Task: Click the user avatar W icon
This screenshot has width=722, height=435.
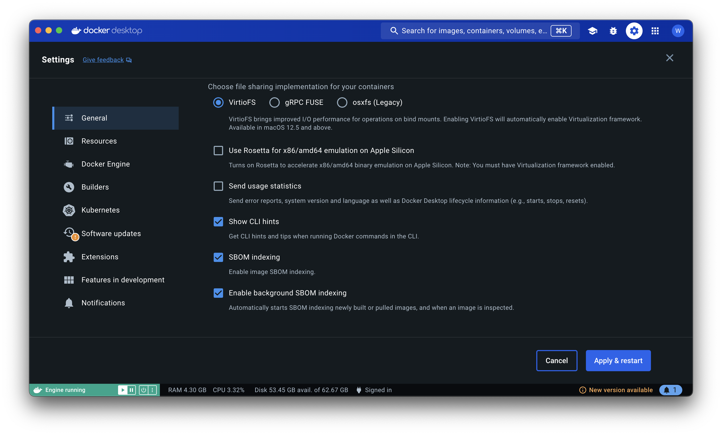Action: (x=678, y=31)
